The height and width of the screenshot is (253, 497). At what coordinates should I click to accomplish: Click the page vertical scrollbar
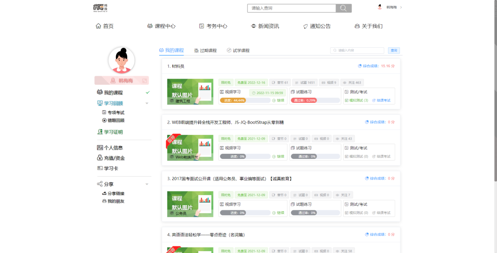pyautogui.click(x=495, y=90)
